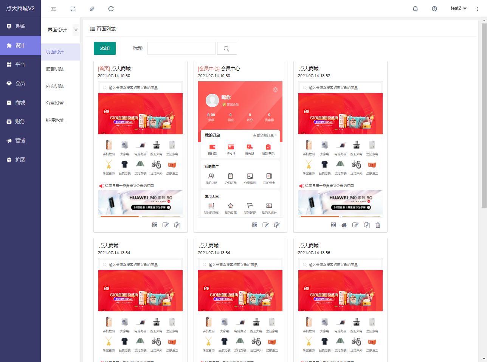This screenshot has width=487, height=362.
Task: Enter fullscreen mode via top toolbar
Action: click(x=73, y=9)
